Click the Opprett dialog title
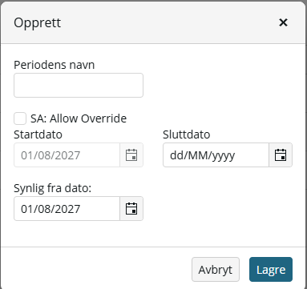 tap(38, 23)
